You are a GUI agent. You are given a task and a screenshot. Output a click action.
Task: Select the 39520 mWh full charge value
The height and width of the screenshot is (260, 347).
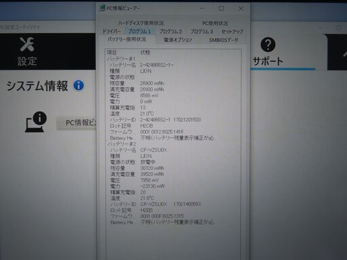(152, 174)
